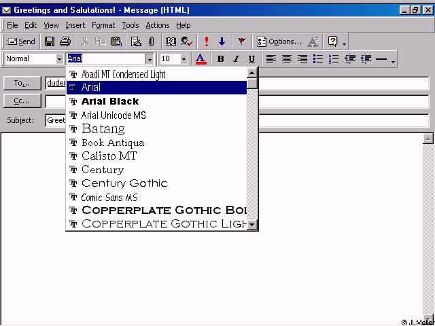Screen dimensions: 435x326
Task: Copy using the two-pages icon
Action: pyautogui.click(x=100, y=41)
